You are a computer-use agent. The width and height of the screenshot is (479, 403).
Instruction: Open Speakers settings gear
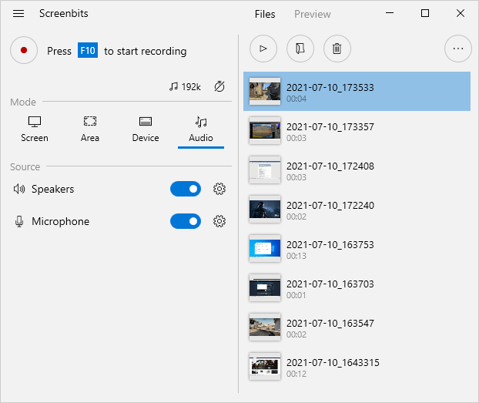click(219, 189)
